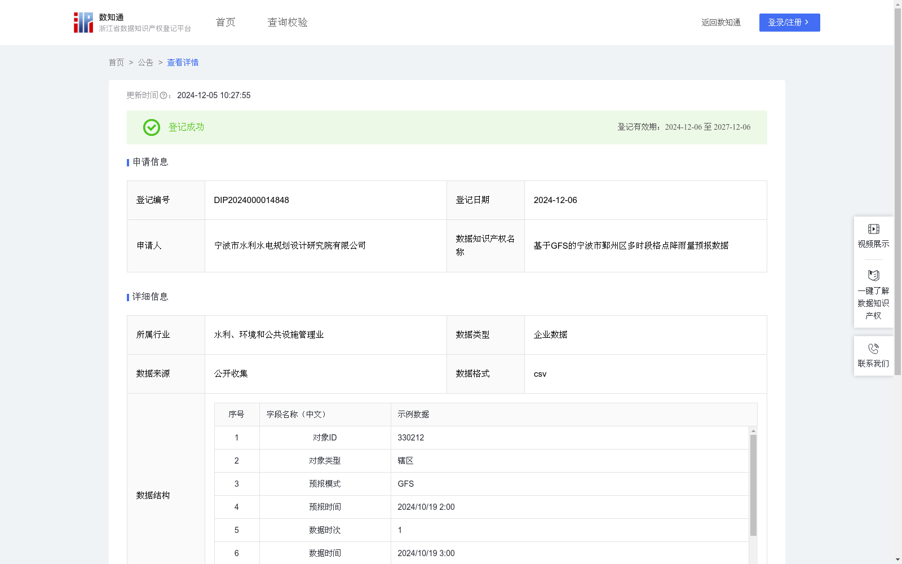Click the 所属行业 label cell

166,335
